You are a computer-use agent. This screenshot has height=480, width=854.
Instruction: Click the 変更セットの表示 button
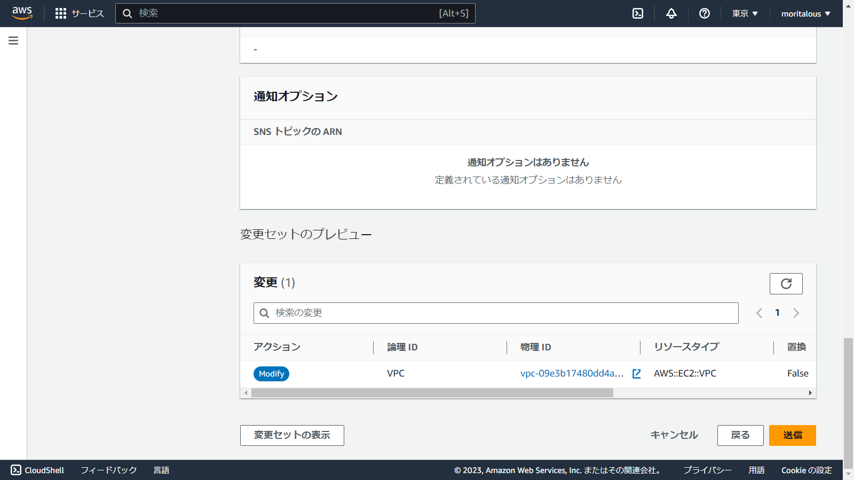(292, 435)
